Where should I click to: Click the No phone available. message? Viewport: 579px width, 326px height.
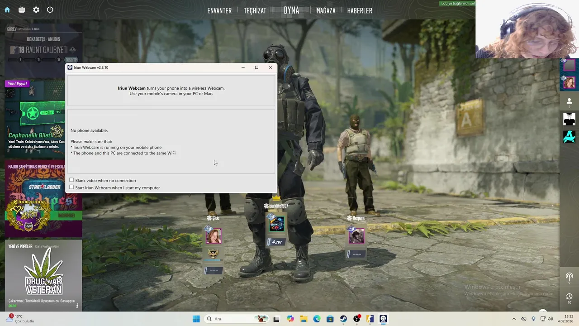[x=89, y=130]
